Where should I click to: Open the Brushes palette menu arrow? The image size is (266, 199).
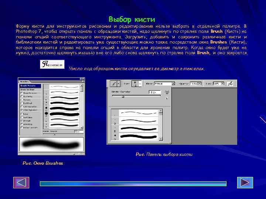pos(83,81)
